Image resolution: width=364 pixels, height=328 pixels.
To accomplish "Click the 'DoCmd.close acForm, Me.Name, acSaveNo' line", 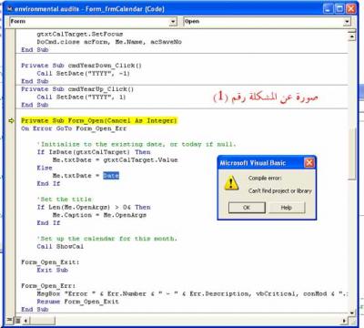I will 109,42.
